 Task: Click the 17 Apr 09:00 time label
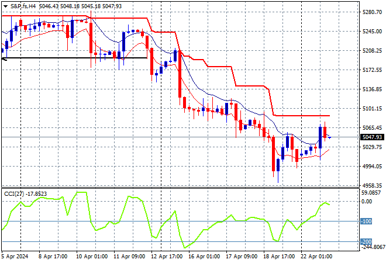(x=242, y=257)
